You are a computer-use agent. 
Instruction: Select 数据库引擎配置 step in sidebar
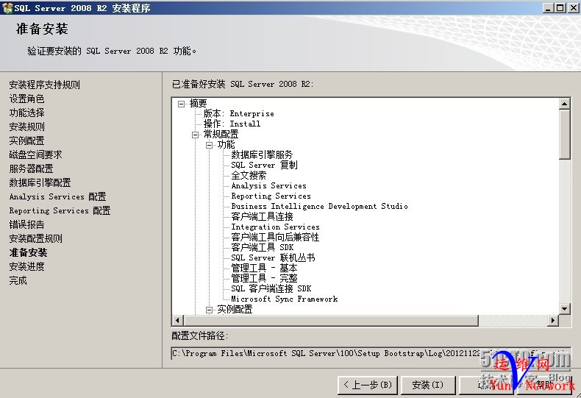(x=40, y=182)
